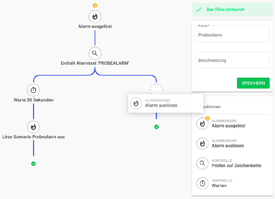This screenshot has width=275, height=199.
Task: Select the 'Warte 30 Sekunden' timer node
Action: pyautogui.click(x=33, y=90)
